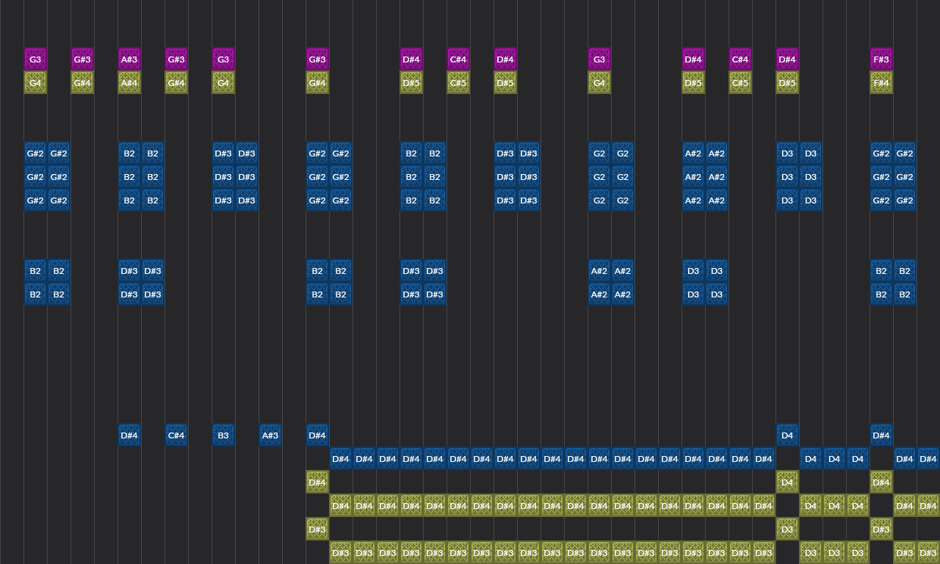Select the topmost D3 note in its column stack
This screenshot has width=940, height=564.
[787, 153]
